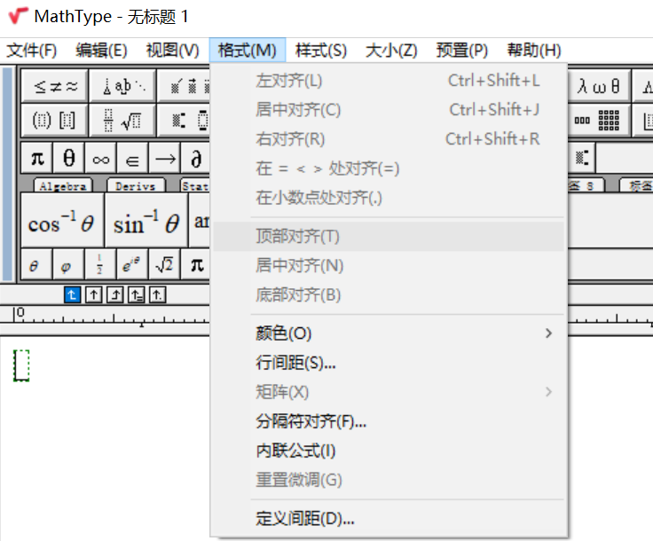Viewport: 653px width, 541px height.
Task: Select the center tab stop button
Action: click(94, 295)
